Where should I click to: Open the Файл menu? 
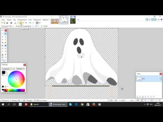coord(3,20)
